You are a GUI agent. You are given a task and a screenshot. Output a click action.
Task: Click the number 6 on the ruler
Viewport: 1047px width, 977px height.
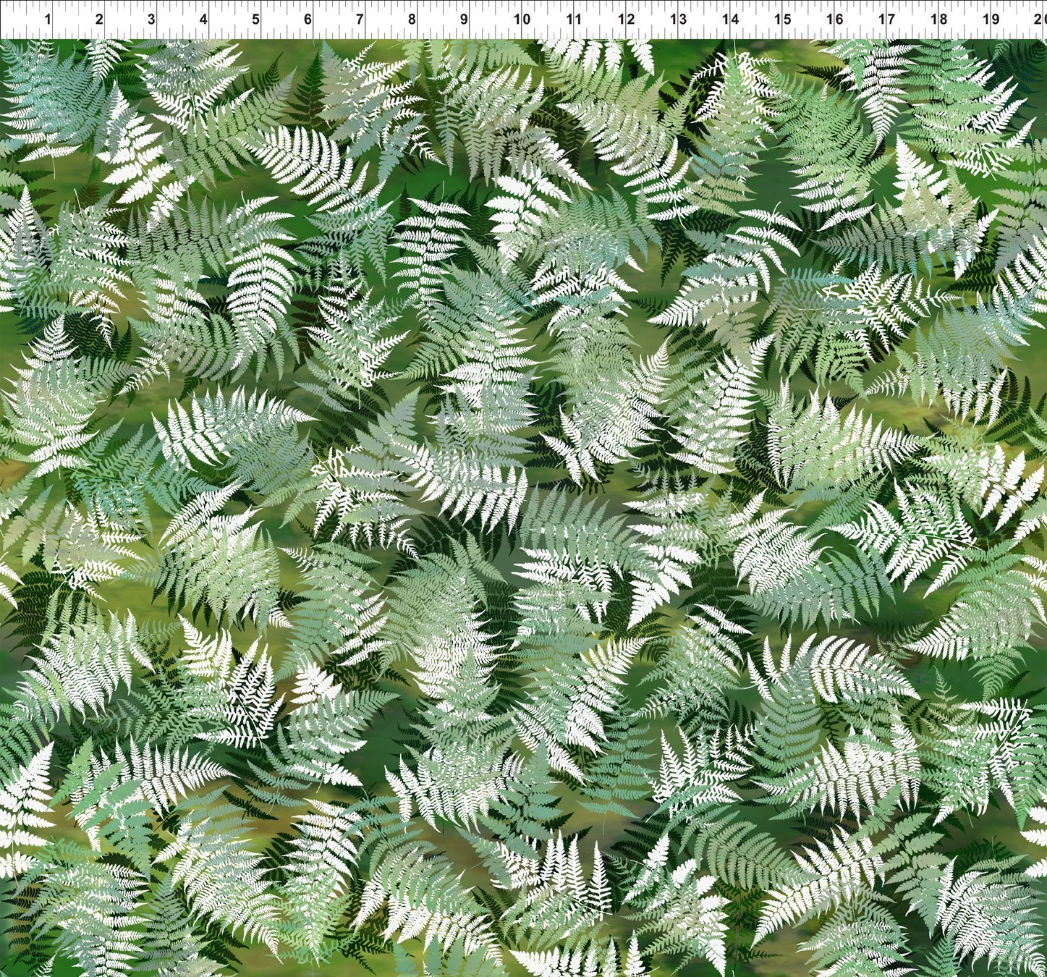coord(308,20)
